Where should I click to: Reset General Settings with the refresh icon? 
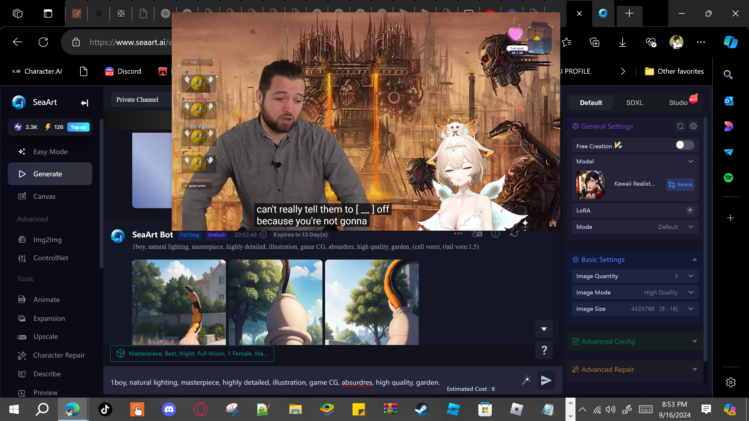click(680, 126)
